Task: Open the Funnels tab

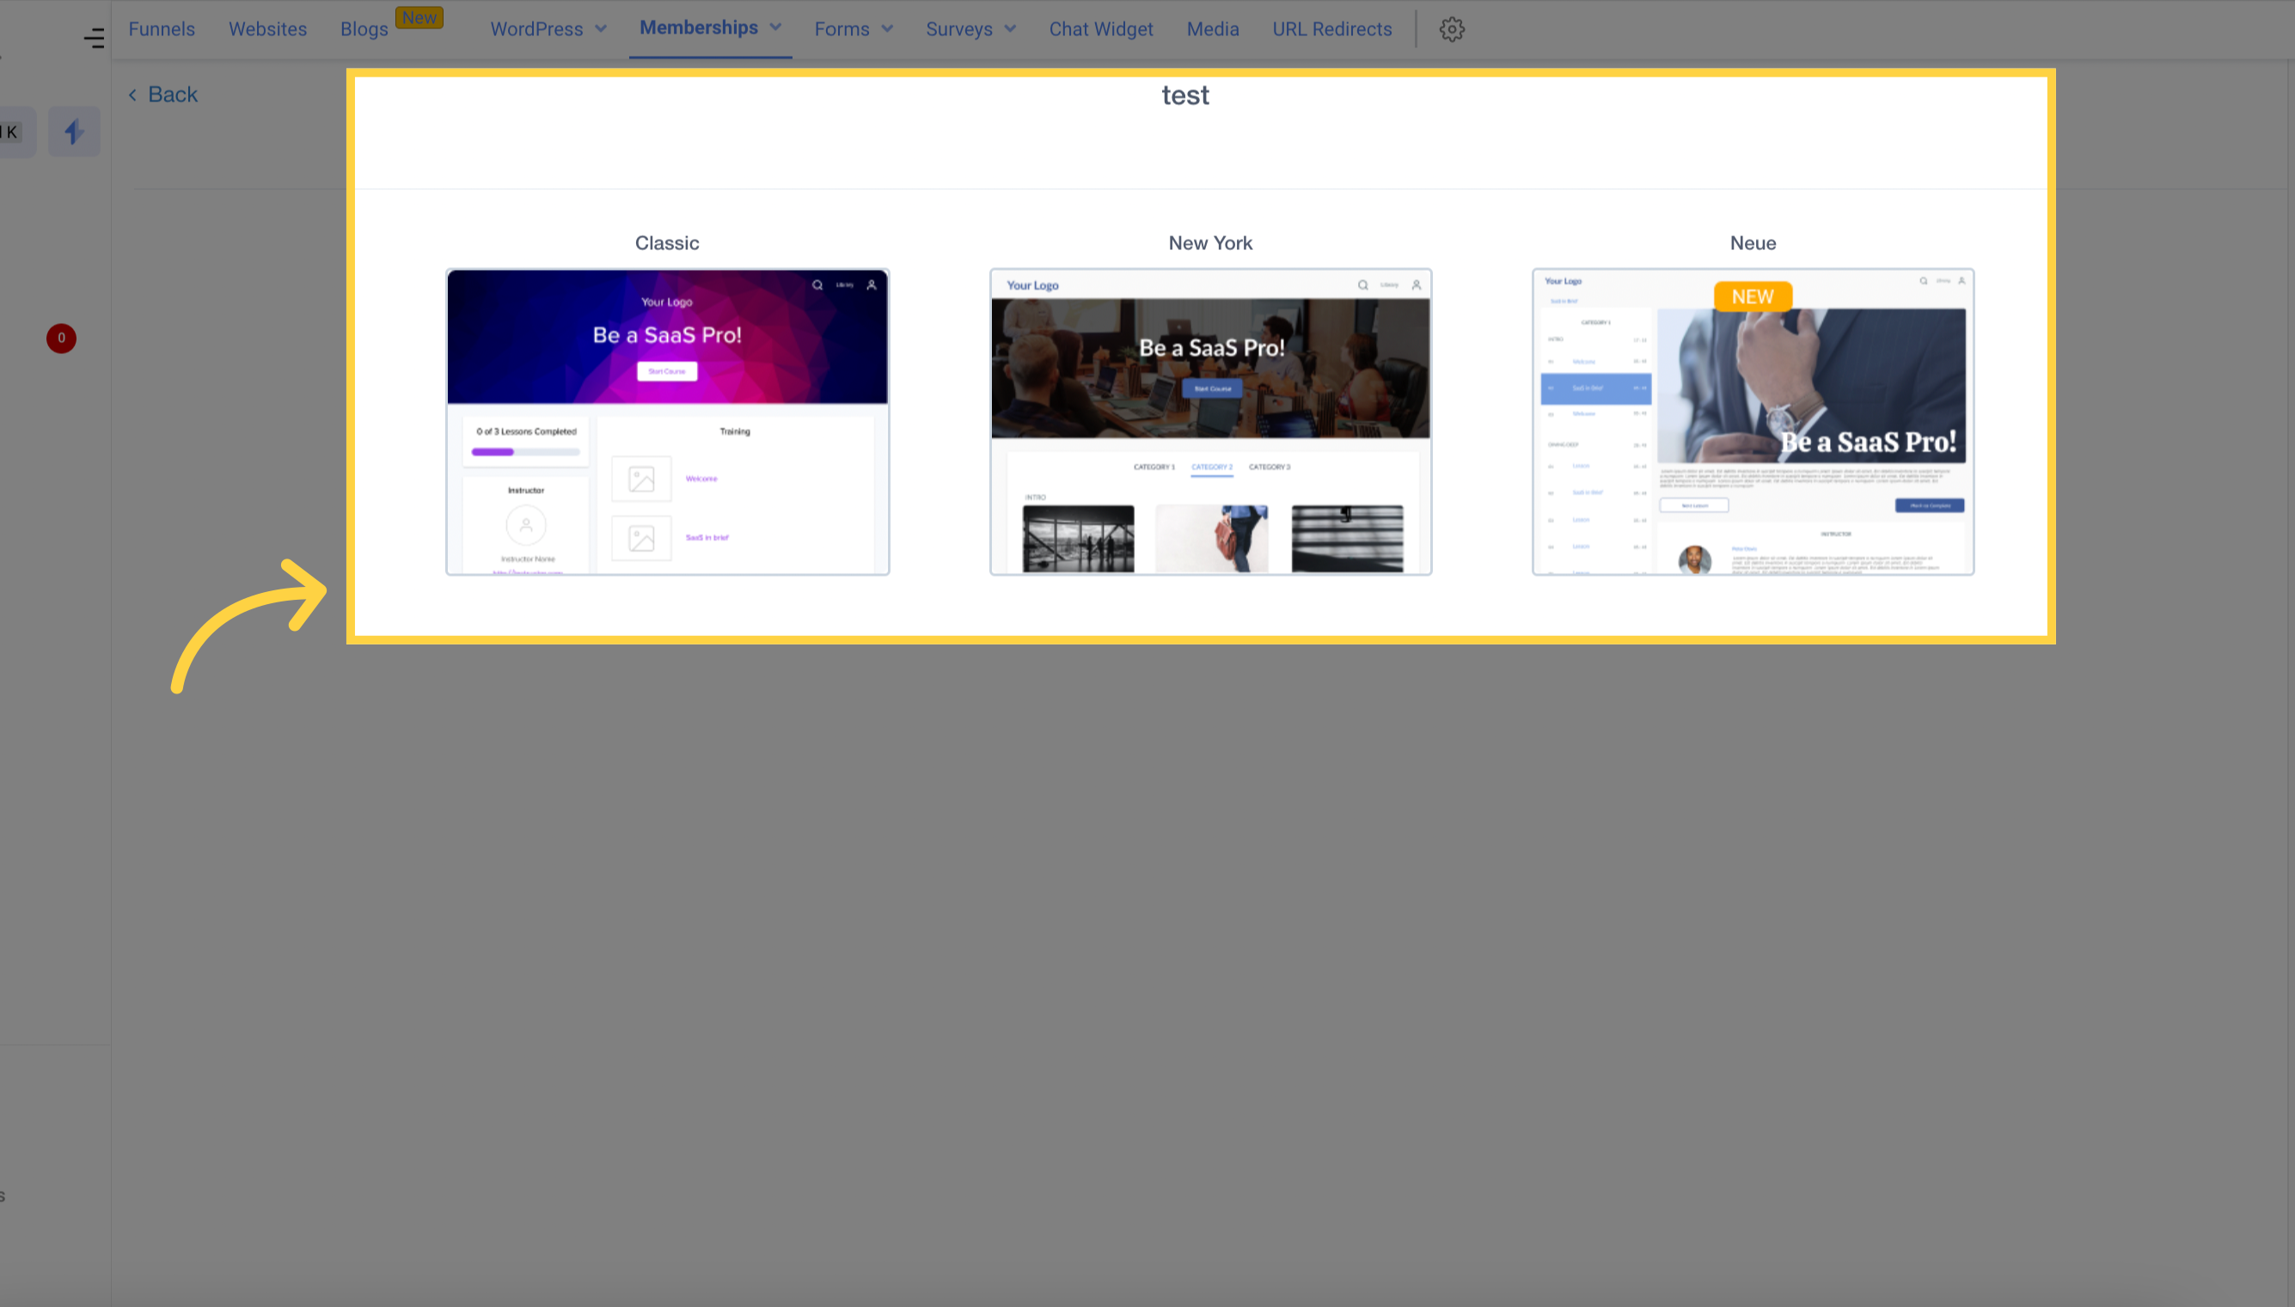Action: (x=162, y=28)
